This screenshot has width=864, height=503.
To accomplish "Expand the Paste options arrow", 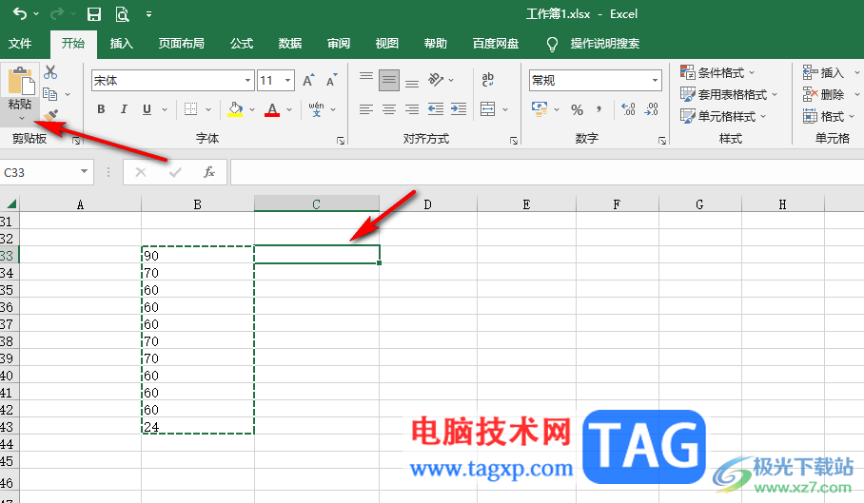I will (22, 118).
